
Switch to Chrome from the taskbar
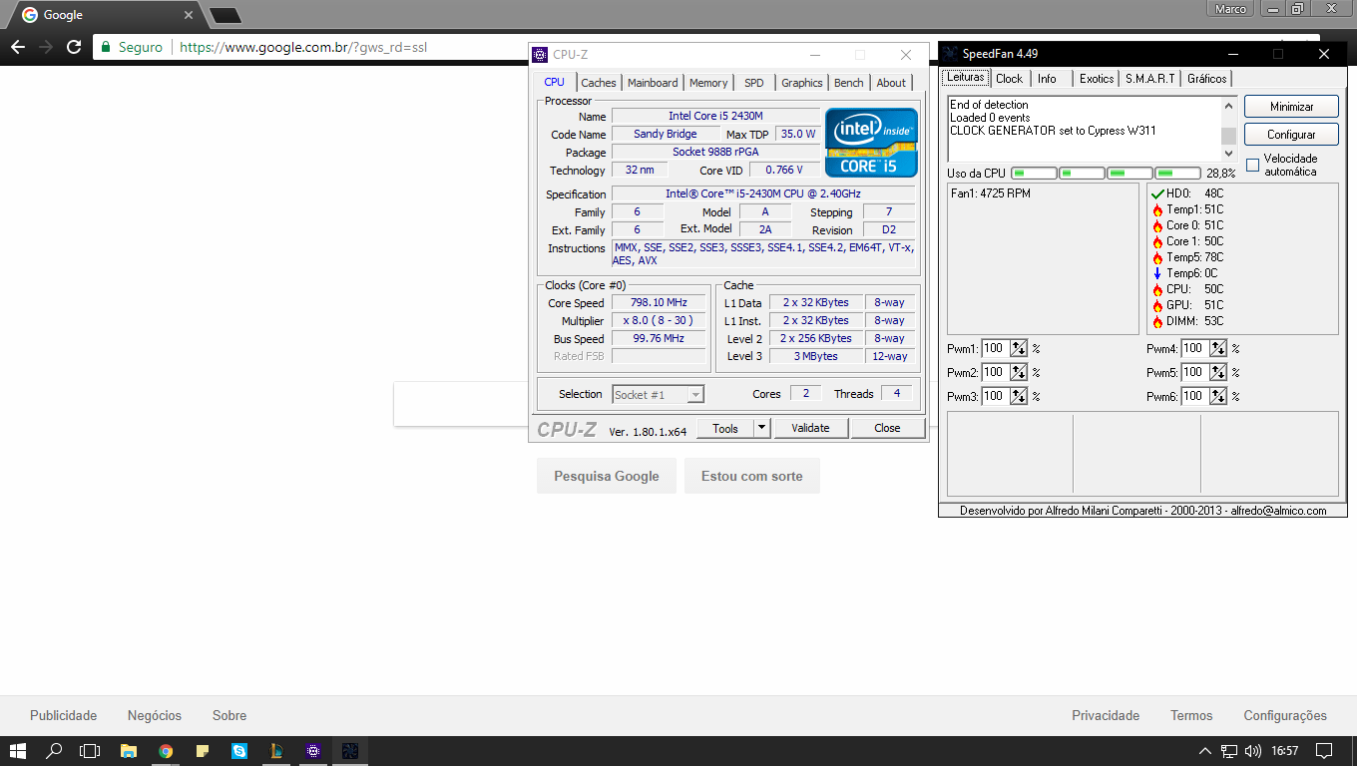166,751
